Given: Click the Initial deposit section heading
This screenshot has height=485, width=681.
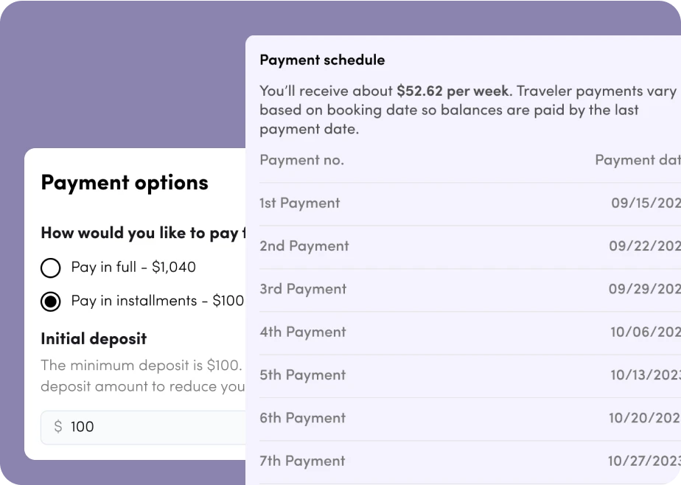Looking at the screenshot, I should point(94,338).
